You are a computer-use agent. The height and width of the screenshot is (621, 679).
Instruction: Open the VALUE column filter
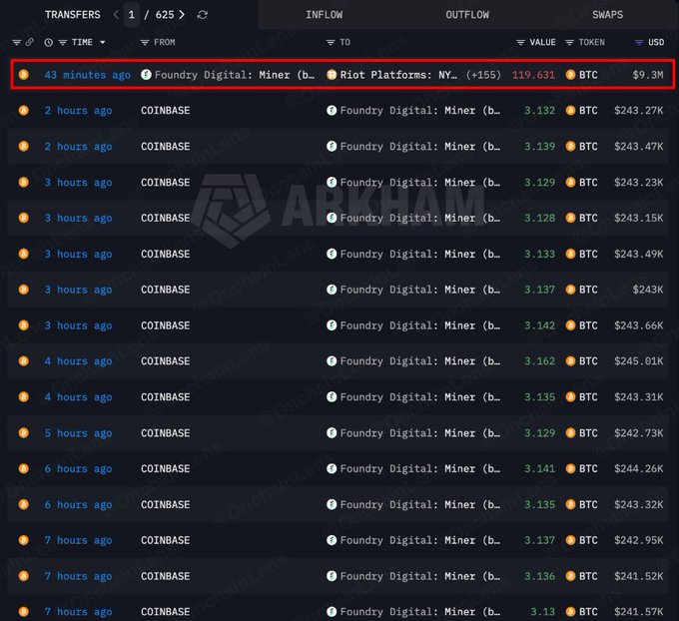pyautogui.click(x=520, y=43)
